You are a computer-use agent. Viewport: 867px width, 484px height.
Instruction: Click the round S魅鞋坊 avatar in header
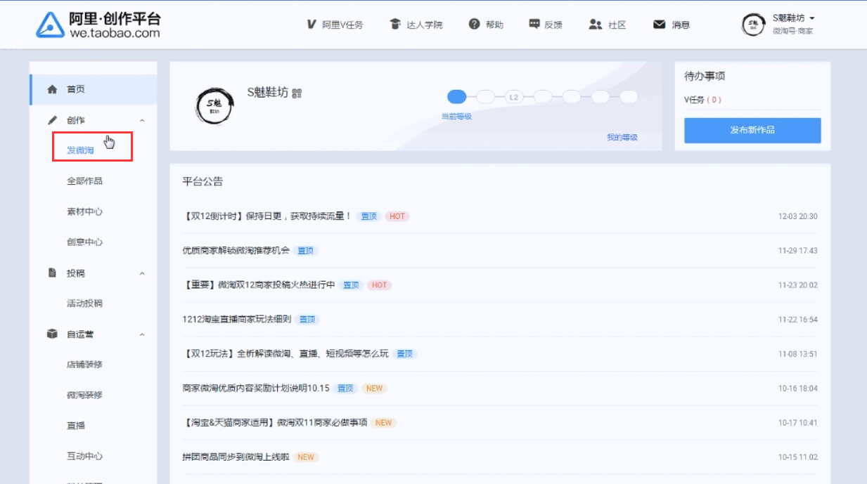(754, 25)
